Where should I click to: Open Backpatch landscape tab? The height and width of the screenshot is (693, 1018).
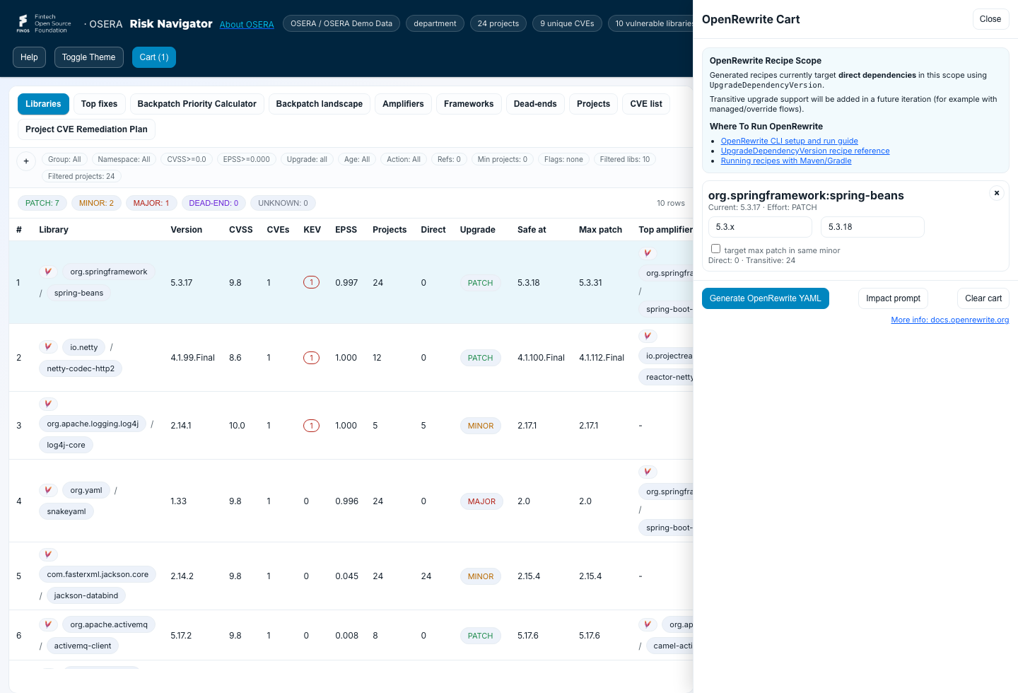click(x=319, y=104)
